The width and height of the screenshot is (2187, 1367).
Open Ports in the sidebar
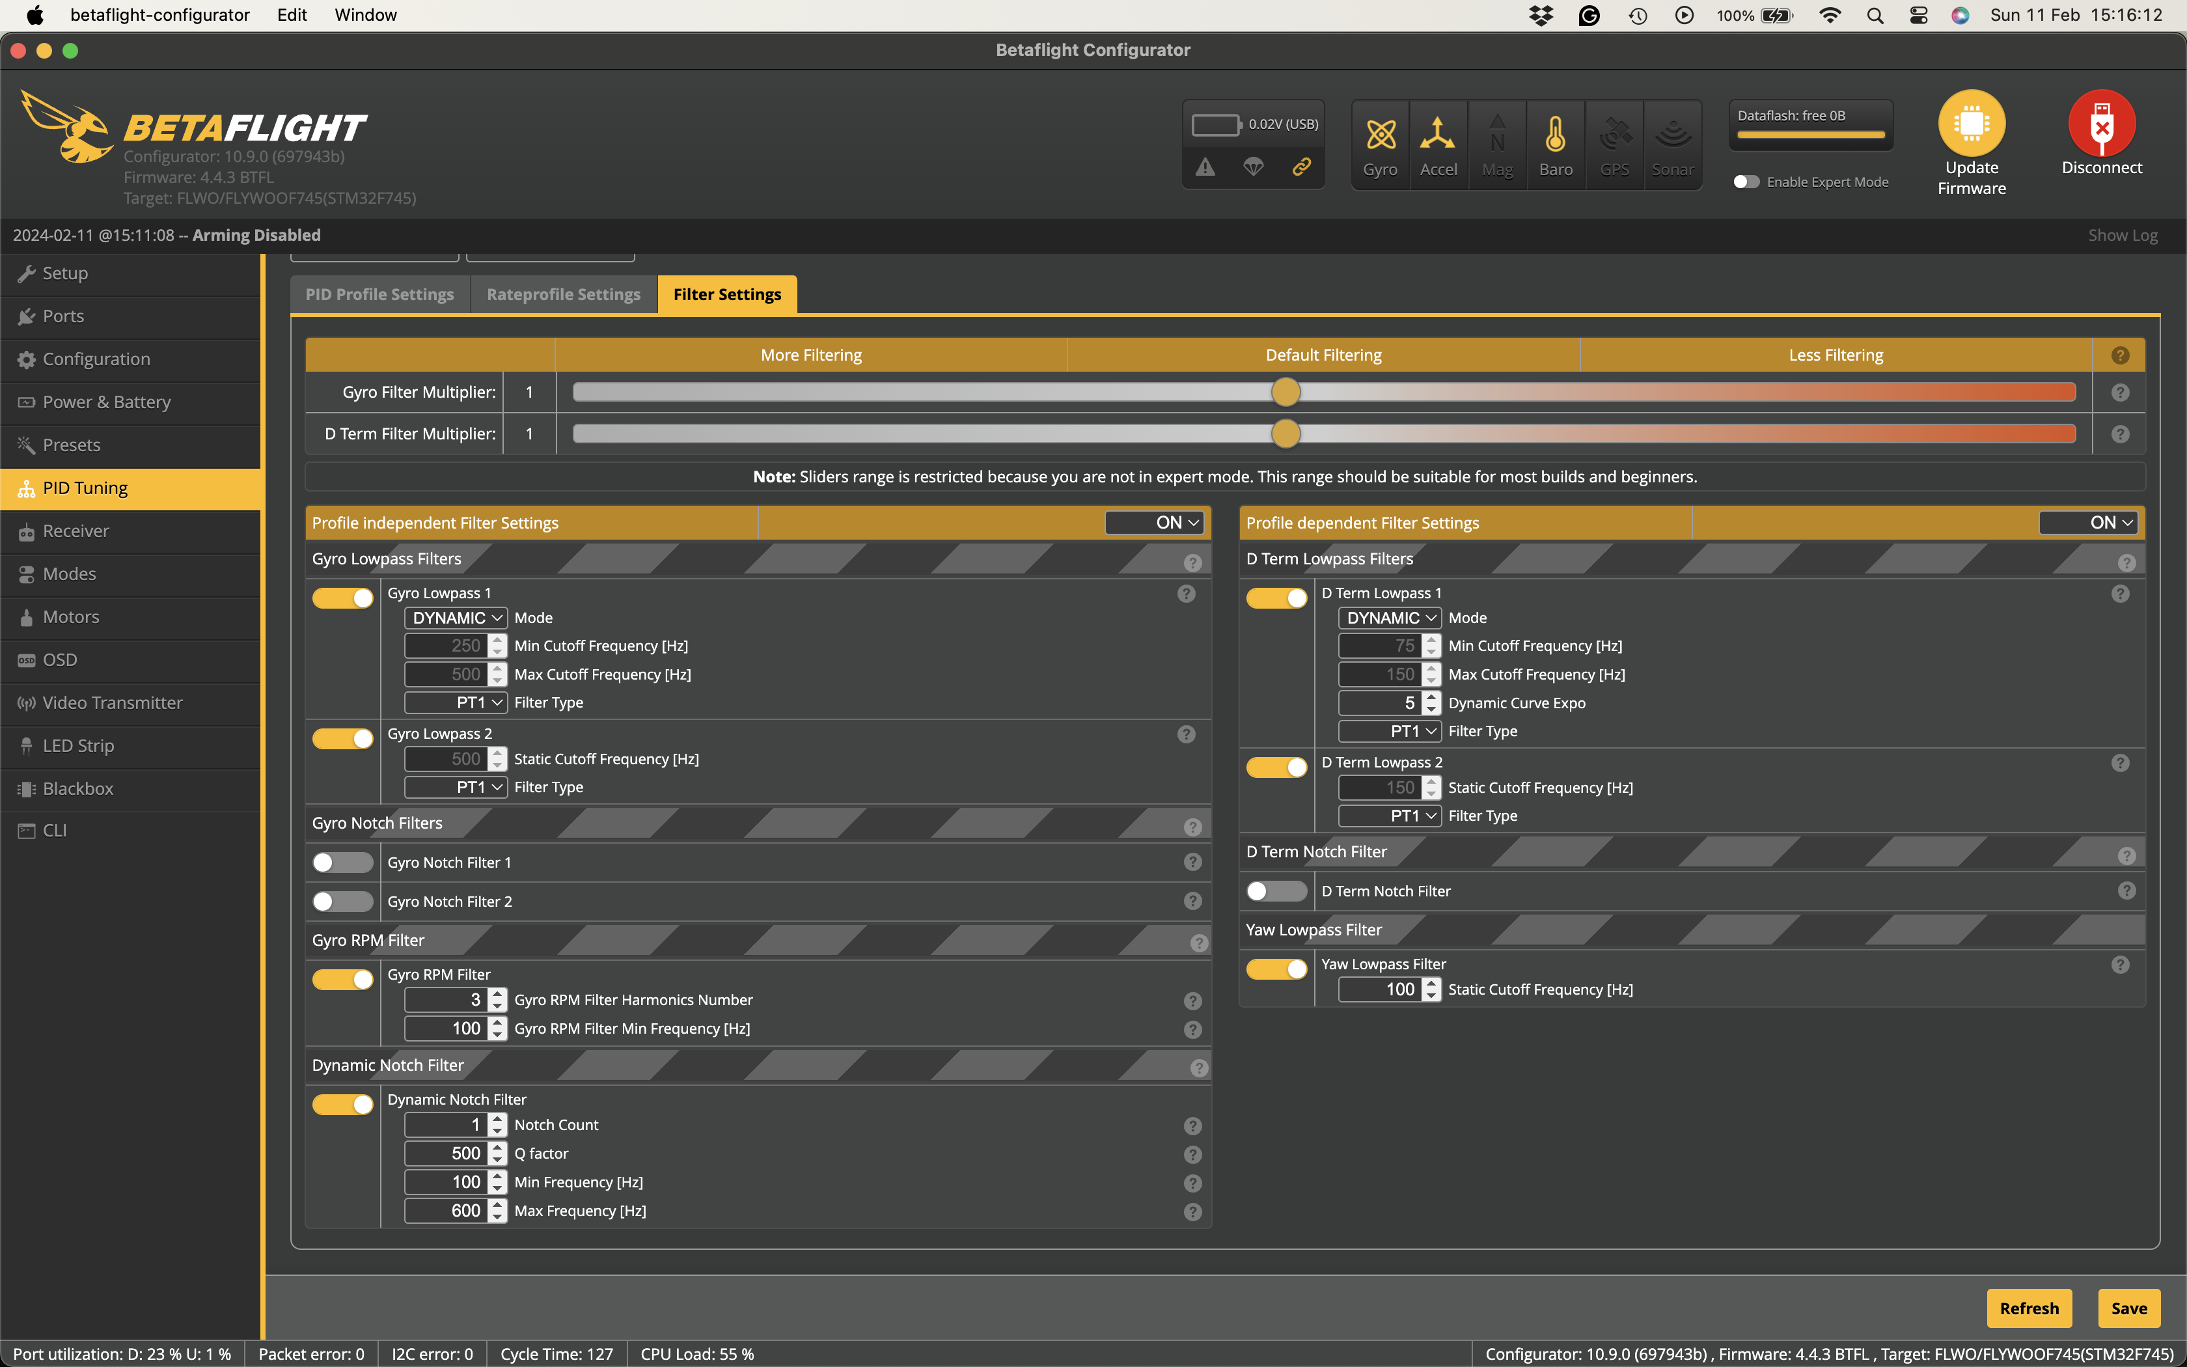pyautogui.click(x=131, y=316)
